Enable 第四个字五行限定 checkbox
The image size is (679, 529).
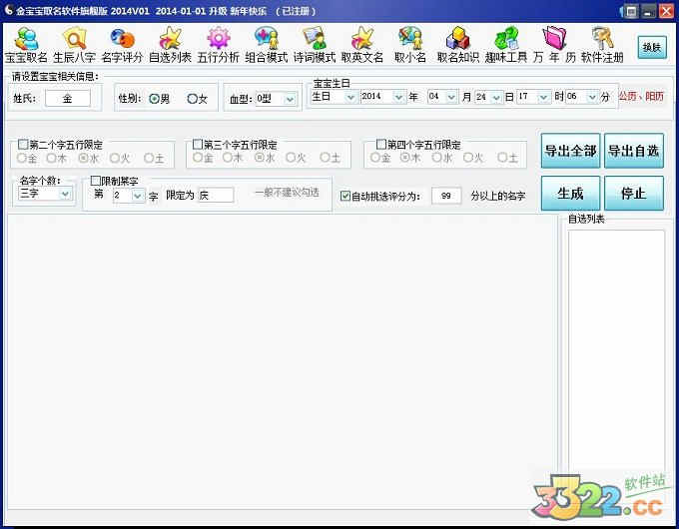381,144
